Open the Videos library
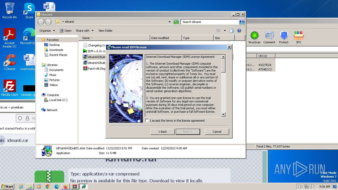 (x=53, y=85)
